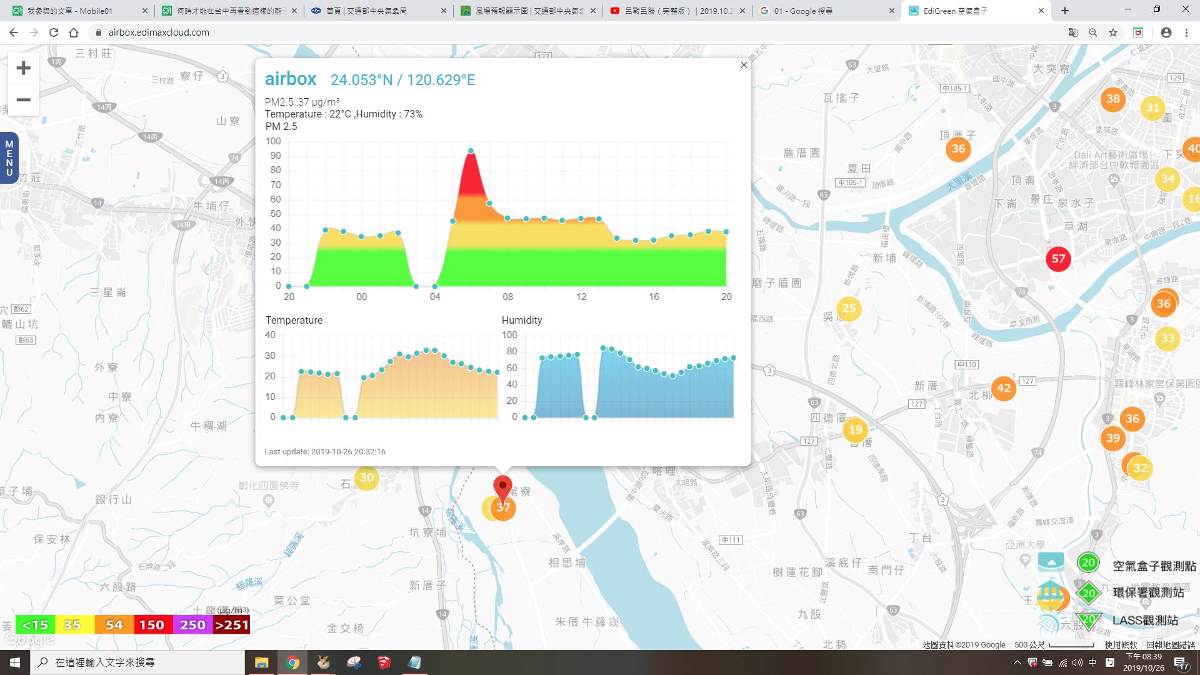Click the blue cloud layer icon
Image resolution: width=1200 pixels, height=675 pixels.
[1051, 562]
